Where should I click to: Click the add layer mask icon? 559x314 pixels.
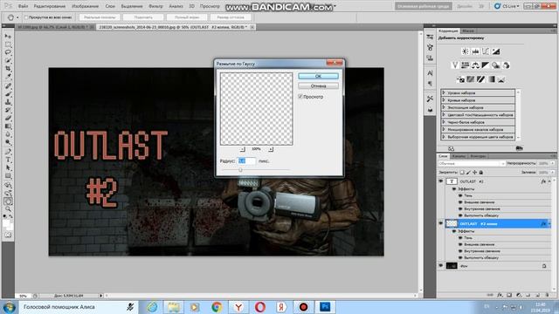click(509, 295)
